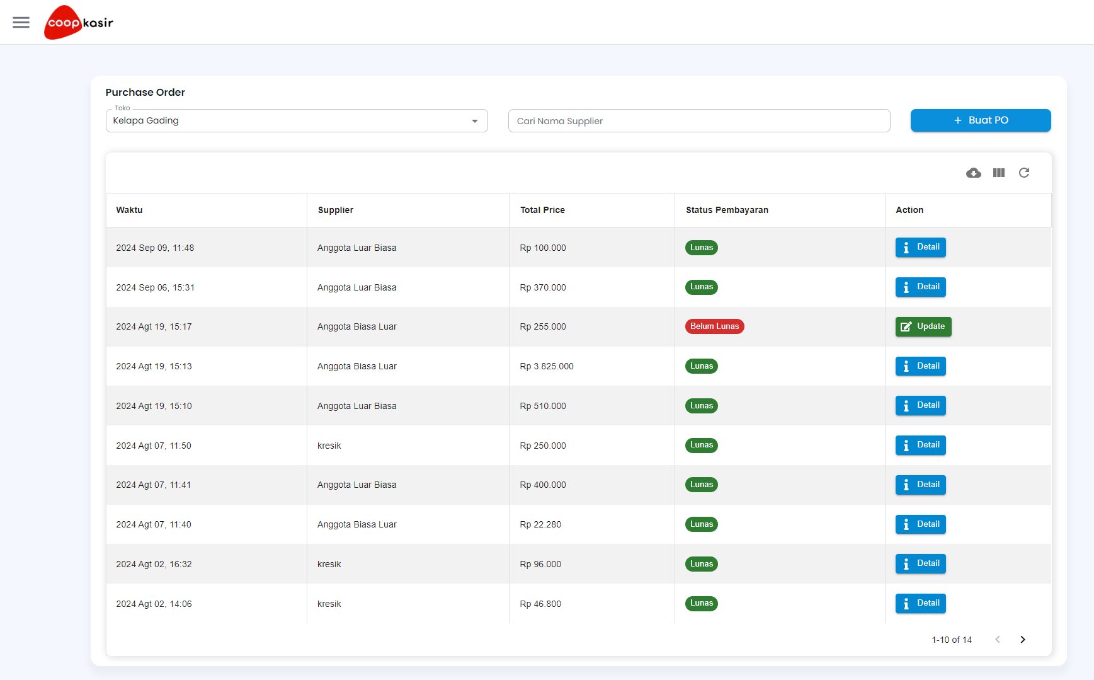Click Buat PO to create a purchase order
Screen dimensions: 1094x680
[981, 120]
